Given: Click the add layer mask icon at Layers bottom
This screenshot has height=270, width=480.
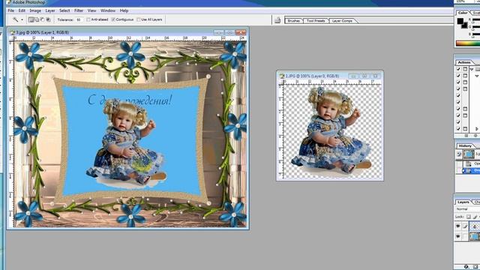Looking at the screenshot, I should pyautogui.click(x=475, y=267).
